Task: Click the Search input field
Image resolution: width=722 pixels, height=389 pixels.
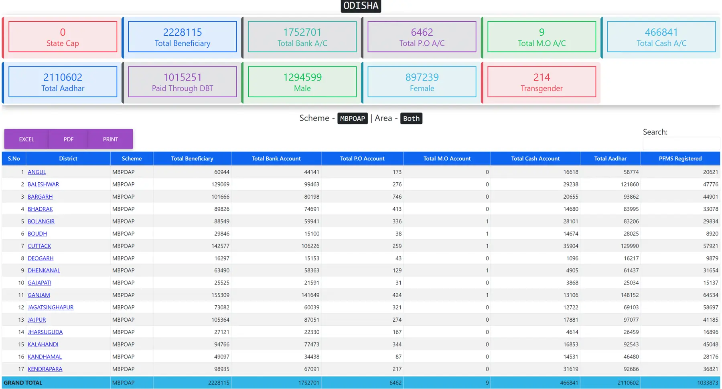Action: pos(681,143)
